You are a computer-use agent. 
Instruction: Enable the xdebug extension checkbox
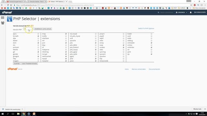point(151,41)
